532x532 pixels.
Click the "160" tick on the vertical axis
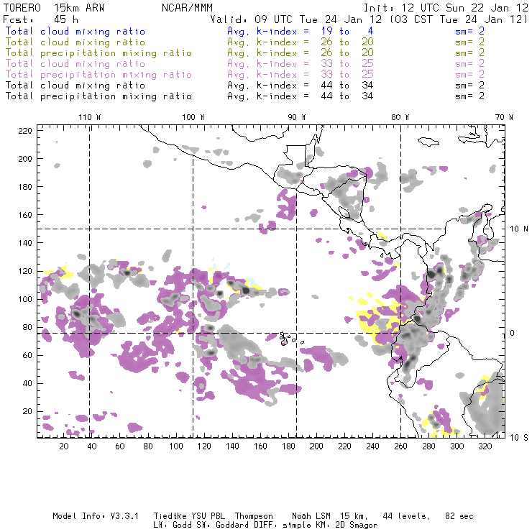click(24, 215)
